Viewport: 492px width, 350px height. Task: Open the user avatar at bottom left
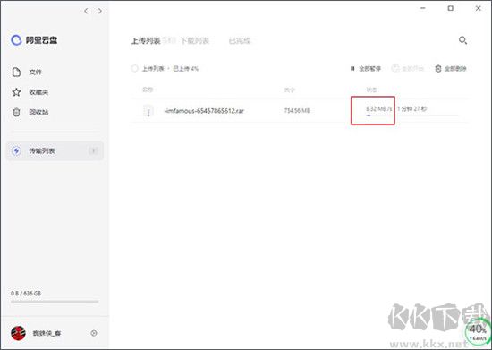point(18,333)
